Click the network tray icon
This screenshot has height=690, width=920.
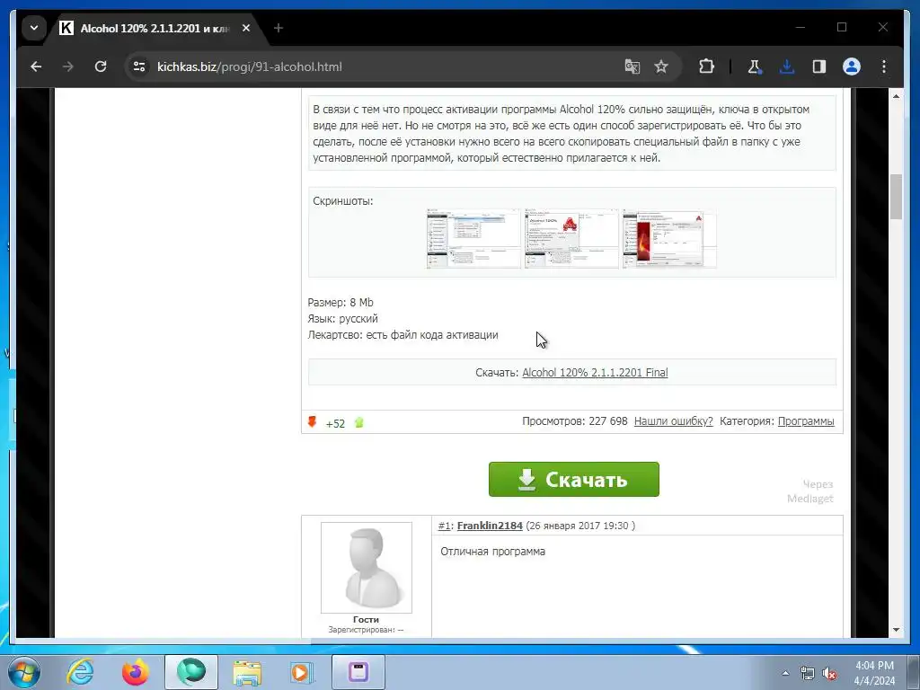[808, 674]
